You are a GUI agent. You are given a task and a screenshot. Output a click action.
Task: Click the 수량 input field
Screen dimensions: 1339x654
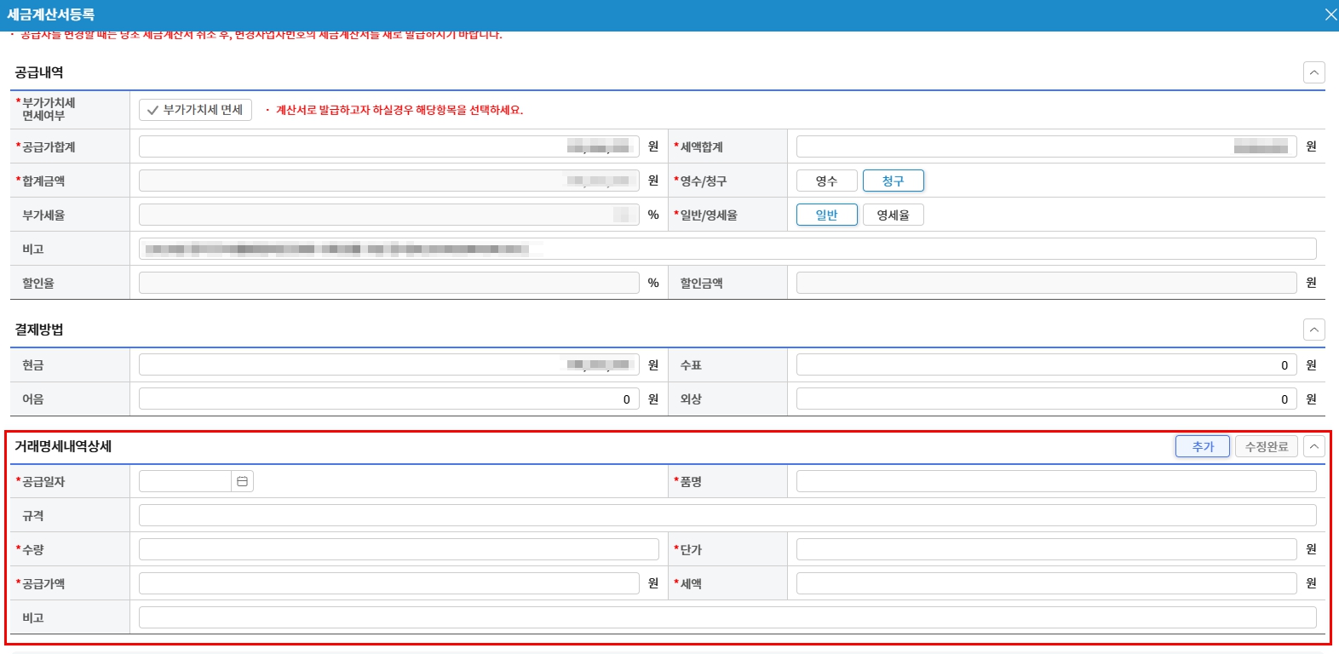tap(399, 549)
